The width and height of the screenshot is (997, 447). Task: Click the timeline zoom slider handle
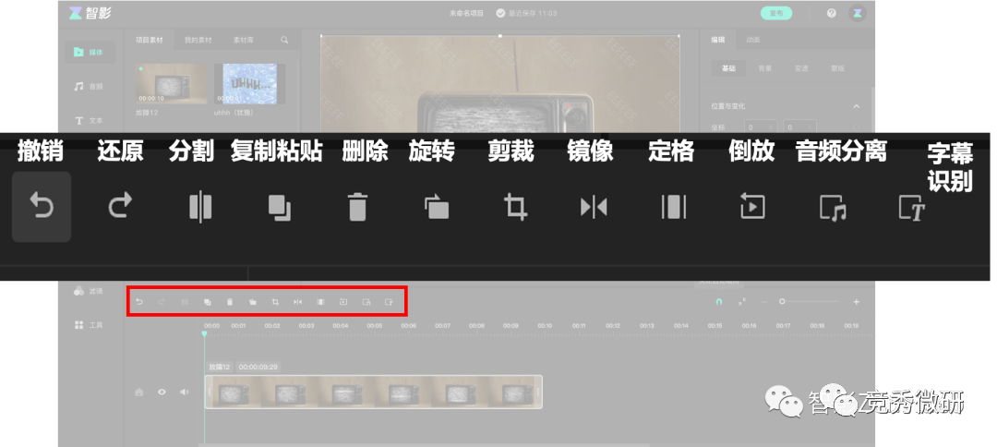(782, 302)
